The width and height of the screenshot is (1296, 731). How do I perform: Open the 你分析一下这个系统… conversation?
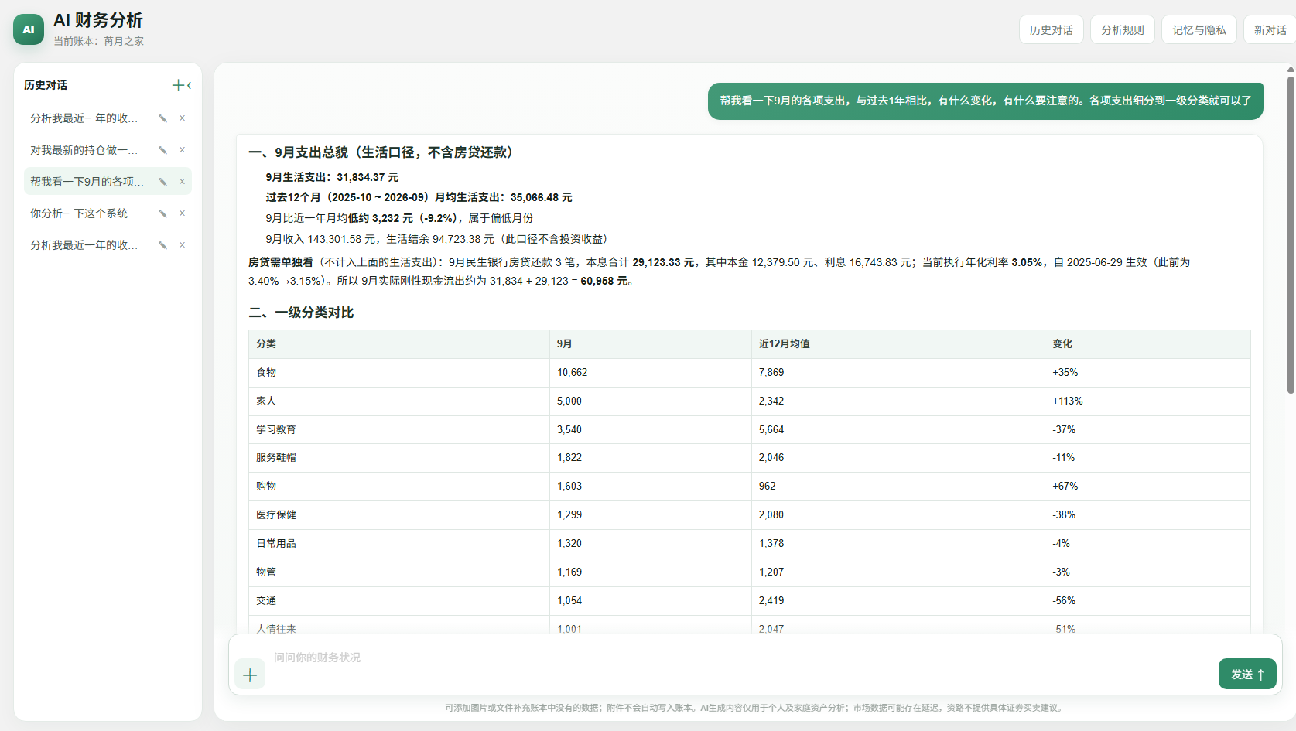tap(84, 213)
